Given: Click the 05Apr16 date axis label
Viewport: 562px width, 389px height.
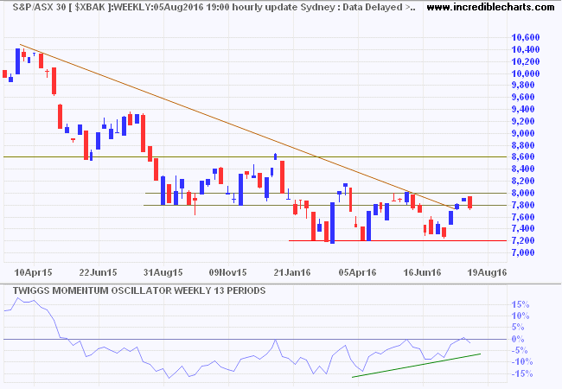Looking at the screenshot, I should (357, 272).
